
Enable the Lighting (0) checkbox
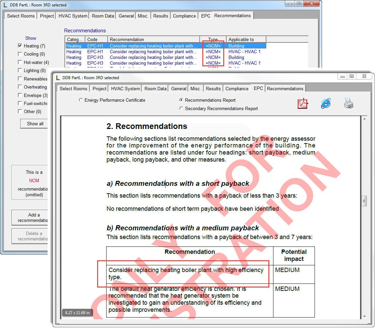20,70
